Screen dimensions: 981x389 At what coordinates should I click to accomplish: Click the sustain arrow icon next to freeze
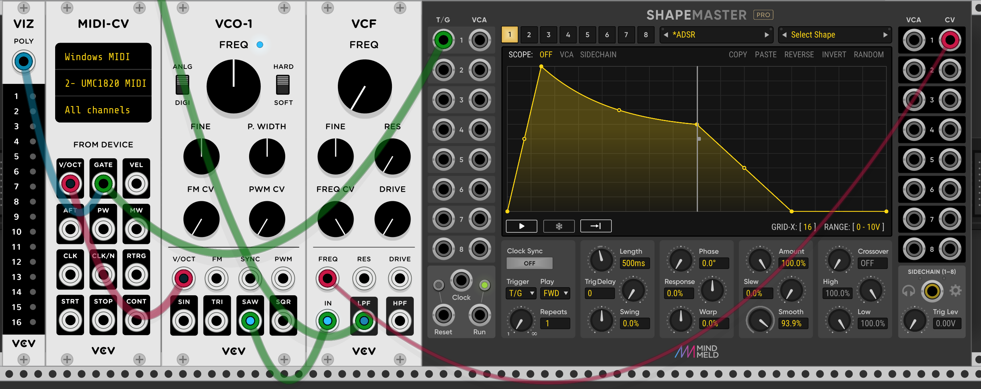tap(595, 226)
